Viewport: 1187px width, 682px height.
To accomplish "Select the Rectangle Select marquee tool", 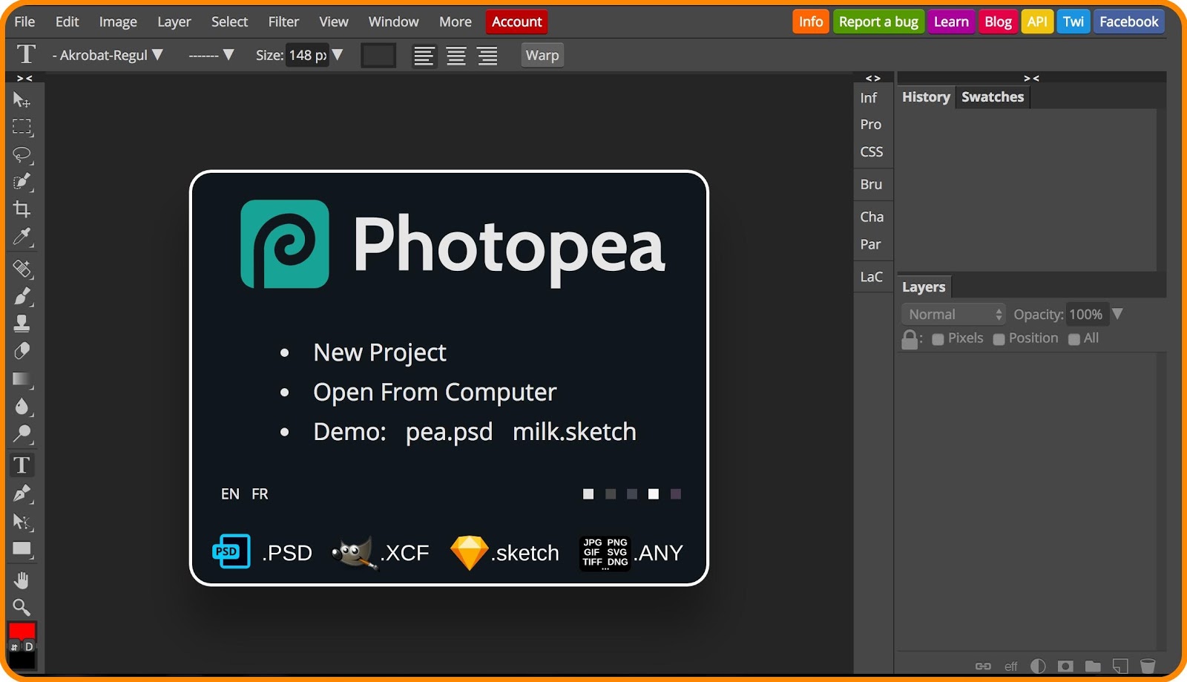I will (22, 127).
